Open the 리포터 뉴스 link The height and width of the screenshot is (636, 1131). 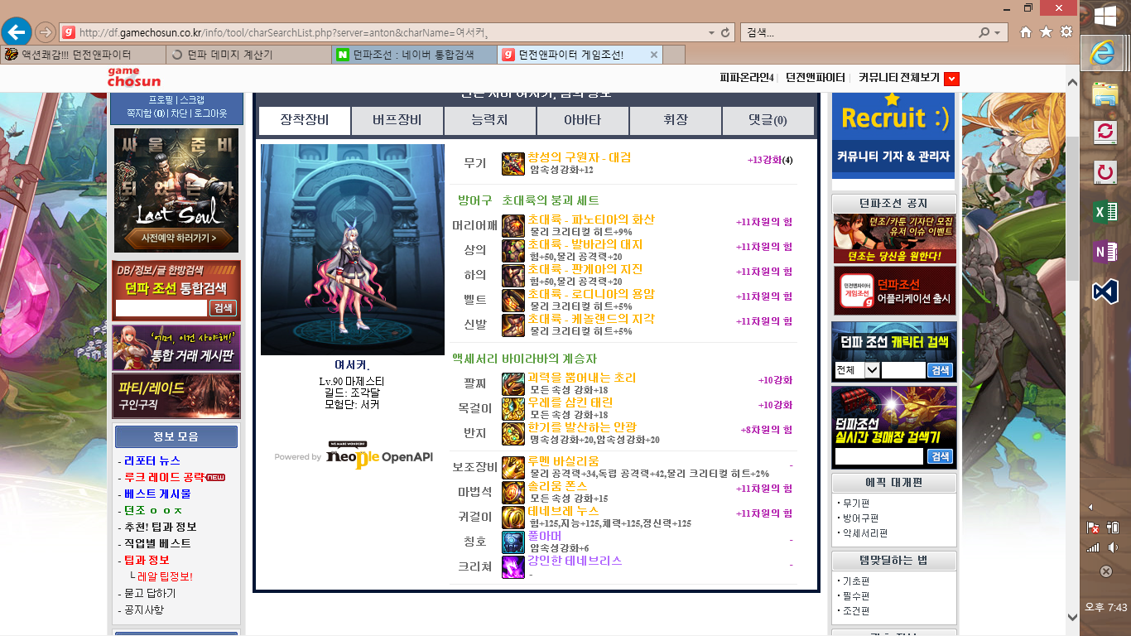152,460
